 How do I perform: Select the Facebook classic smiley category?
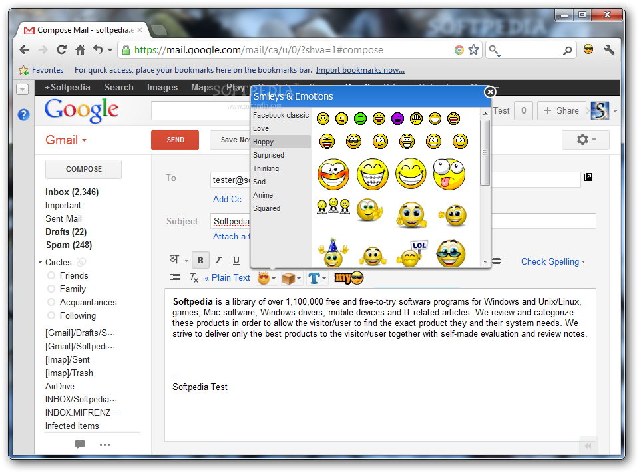coord(281,115)
